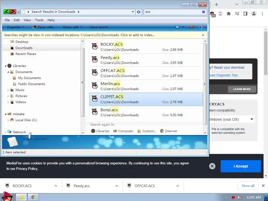Select the Merlin.acs file icon
The height and width of the screenshot is (201, 268).
[95, 86]
